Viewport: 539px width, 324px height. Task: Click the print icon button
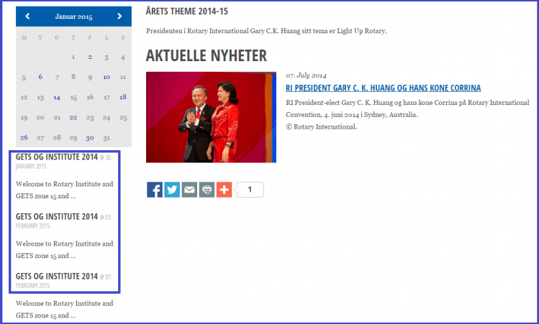click(207, 190)
